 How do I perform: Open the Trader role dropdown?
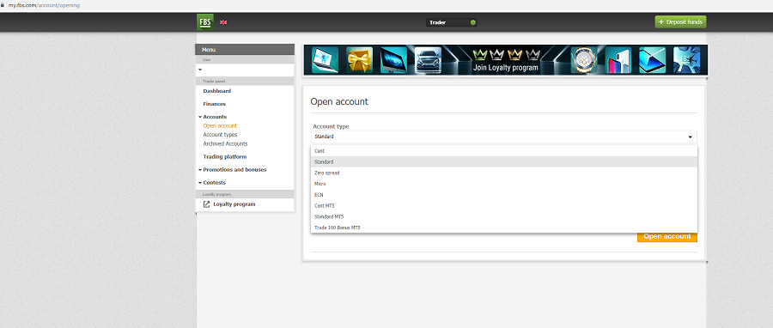coord(451,22)
